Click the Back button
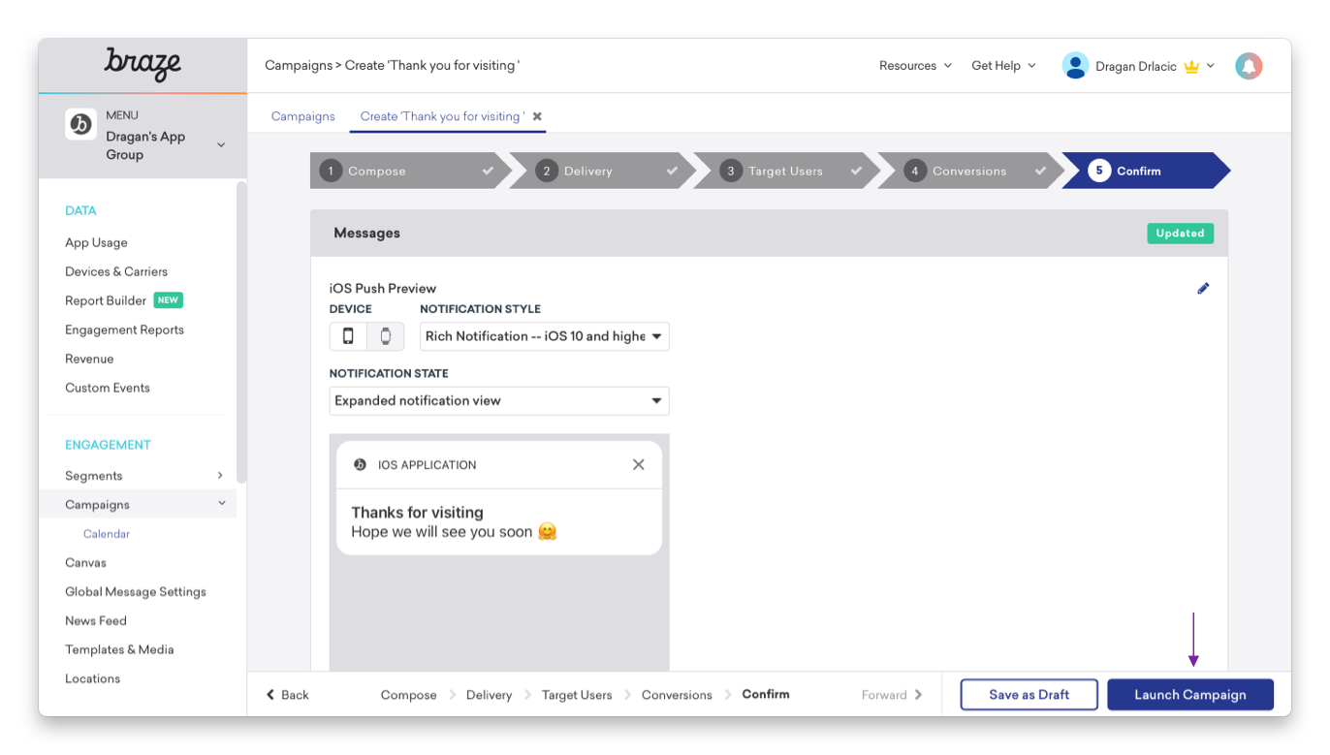 [x=288, y=695]
